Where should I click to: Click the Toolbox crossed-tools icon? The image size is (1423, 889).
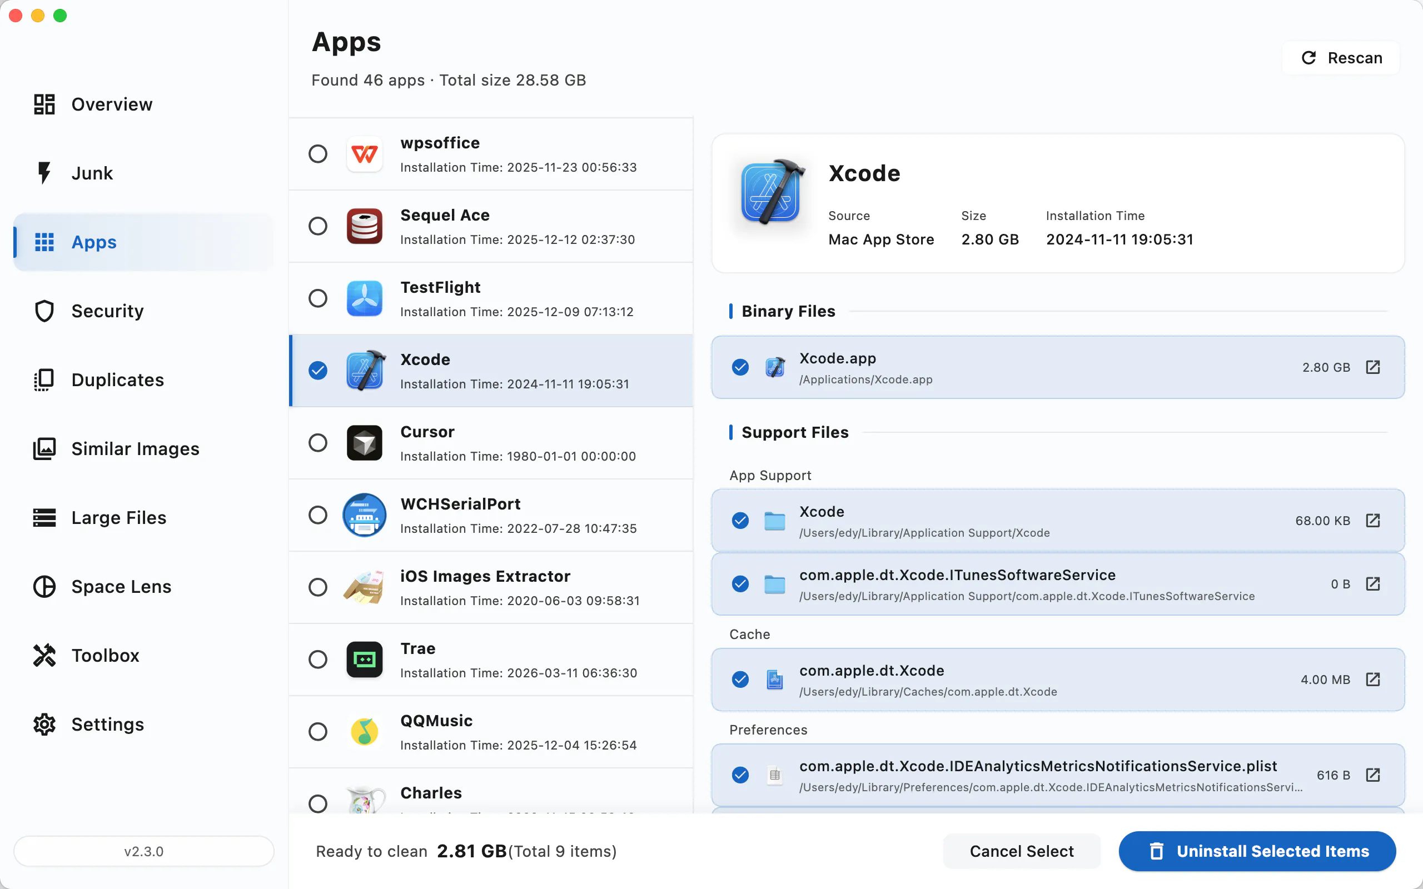point(44,655)
